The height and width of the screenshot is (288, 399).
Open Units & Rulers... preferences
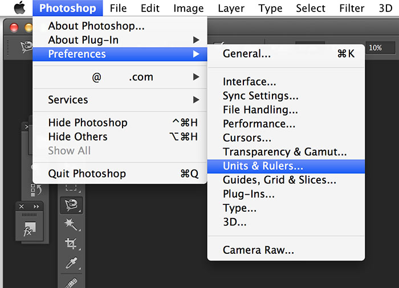286,166
